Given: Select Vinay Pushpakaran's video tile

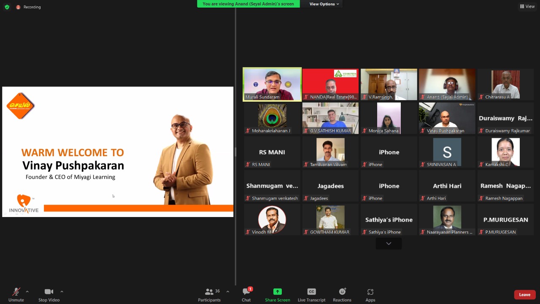Looking at the screenshot, I should click(447, 118).
